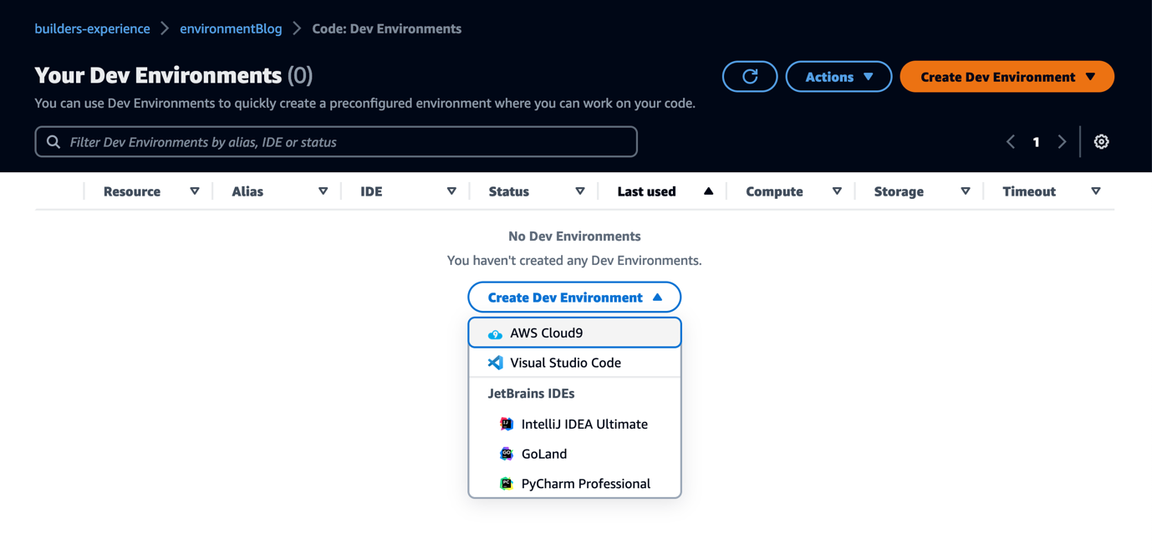Click the search magnifier in the filter bar
1152x554 pixels.
[53, 141]
